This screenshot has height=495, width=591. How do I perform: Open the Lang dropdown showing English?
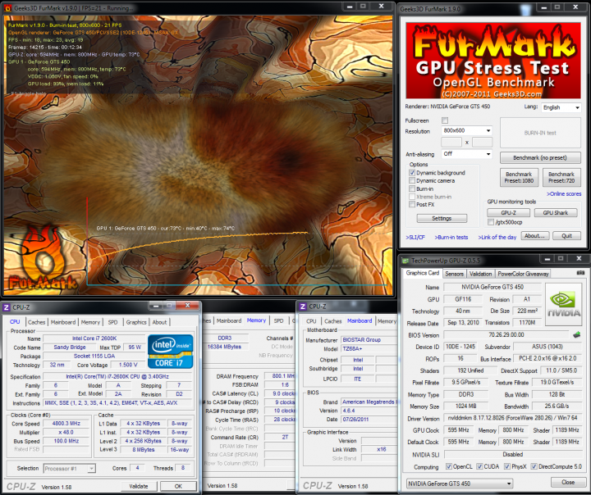tap(561, 107)
